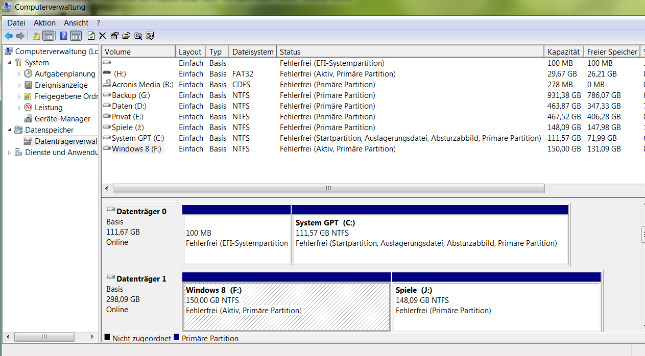The image size is (645, 356).
Task: Expand the Ereignisanzeige node arrow
Action: pos(19,85)
